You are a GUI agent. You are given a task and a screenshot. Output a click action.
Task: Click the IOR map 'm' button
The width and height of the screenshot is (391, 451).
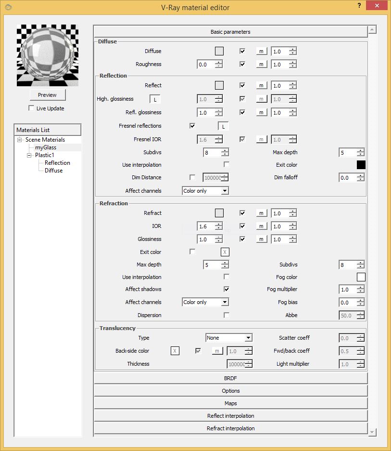pyautogui.click(x=262, y=226)
